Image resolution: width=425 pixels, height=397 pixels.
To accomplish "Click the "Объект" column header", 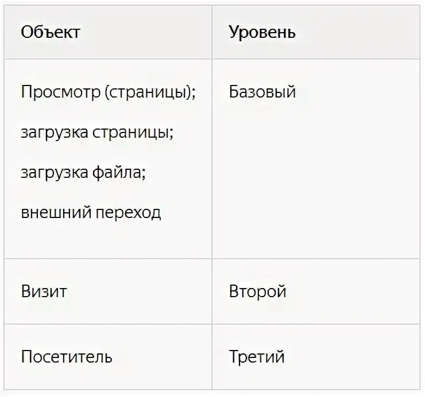I will [51, 32].
